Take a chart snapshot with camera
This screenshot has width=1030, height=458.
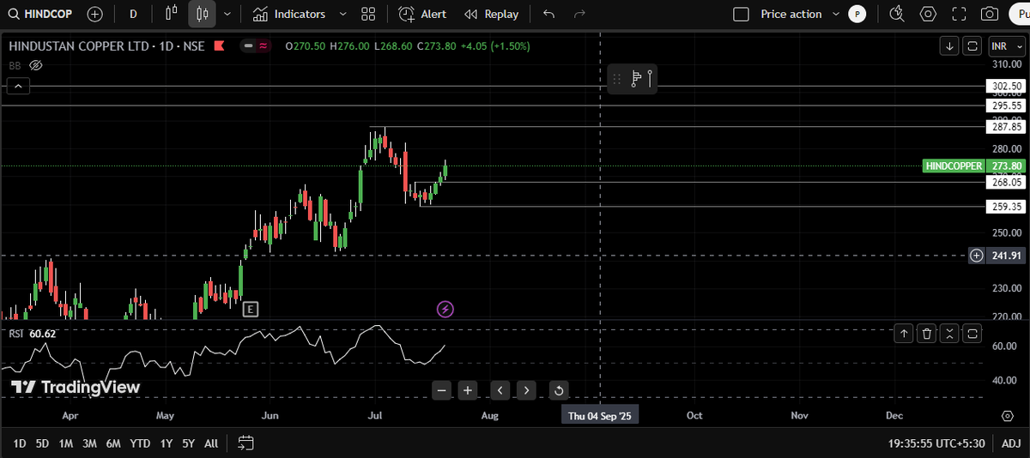coord(990,14)
